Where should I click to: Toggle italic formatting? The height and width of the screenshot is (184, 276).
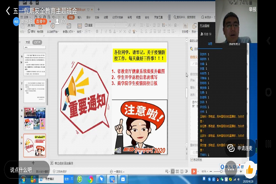101,31
